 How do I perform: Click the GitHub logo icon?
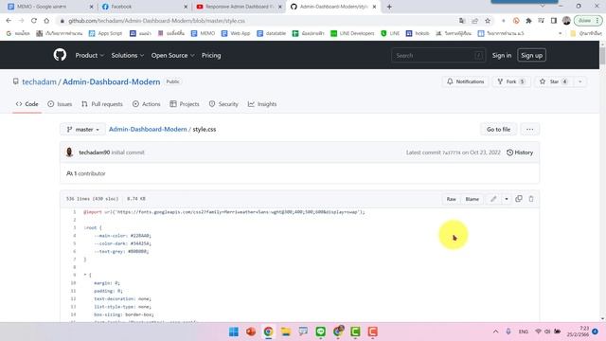click(60, 55)
